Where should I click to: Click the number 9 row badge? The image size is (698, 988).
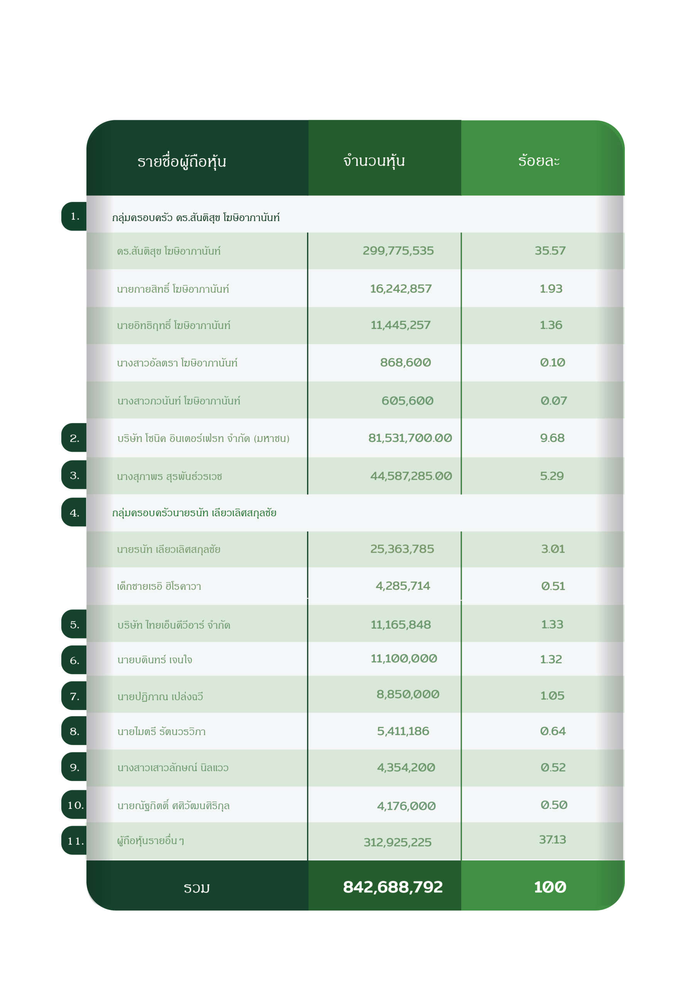click(74, 767)
